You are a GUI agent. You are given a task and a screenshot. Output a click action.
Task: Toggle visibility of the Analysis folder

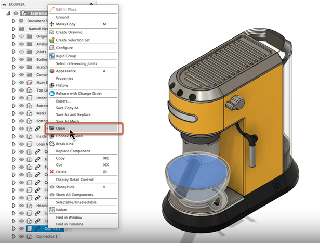pos(21,44)
